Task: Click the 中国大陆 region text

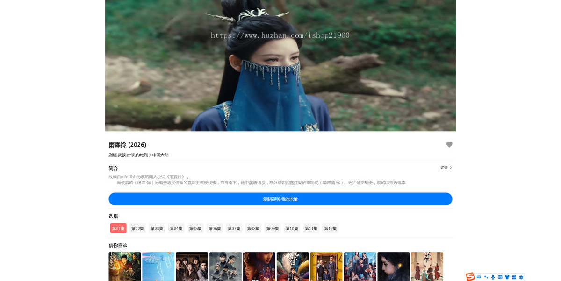Action: pyautogui.click(x=160, y=155)
